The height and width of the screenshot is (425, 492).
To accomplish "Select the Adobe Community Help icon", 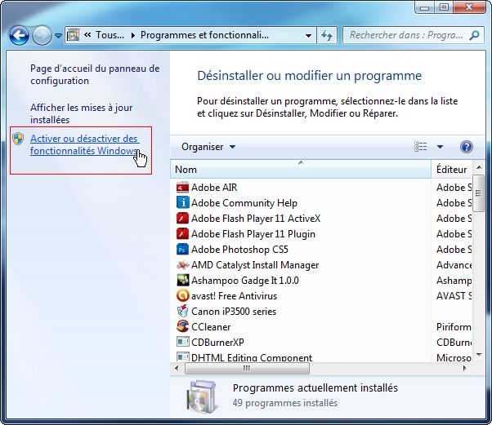I will tap(182, 202).
